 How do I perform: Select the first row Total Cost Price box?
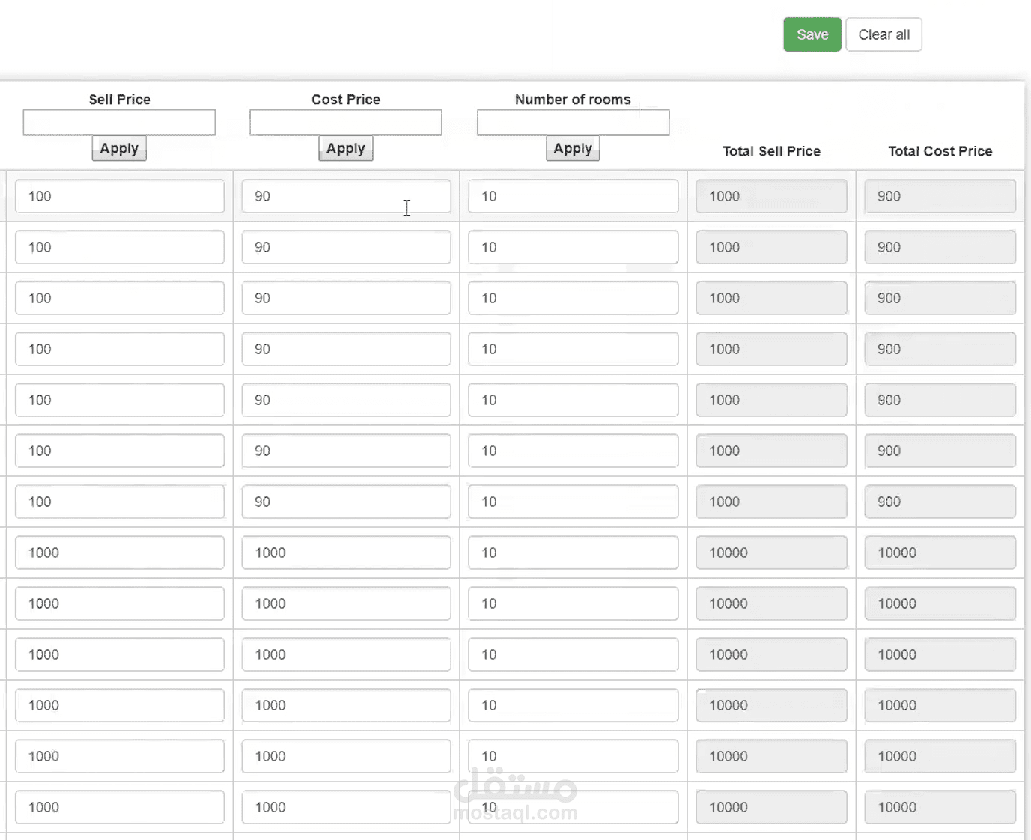click(x=940, y=196)
